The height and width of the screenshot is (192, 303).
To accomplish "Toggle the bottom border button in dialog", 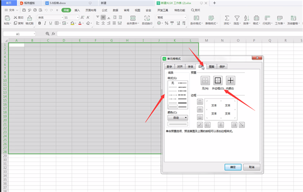I will (x=200, y=117).
